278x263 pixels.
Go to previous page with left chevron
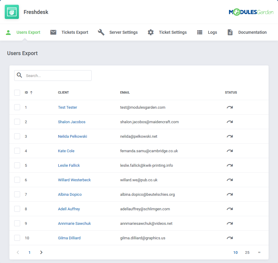(18, 252)
